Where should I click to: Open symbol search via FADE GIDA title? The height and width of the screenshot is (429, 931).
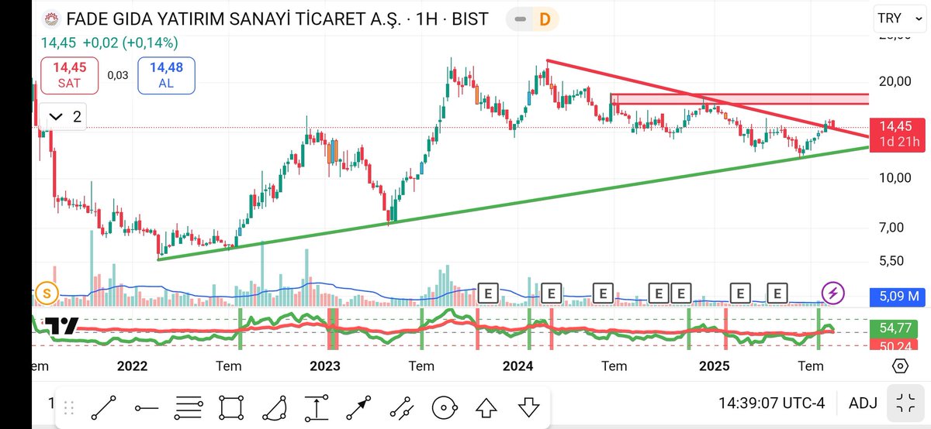(277, 19)
